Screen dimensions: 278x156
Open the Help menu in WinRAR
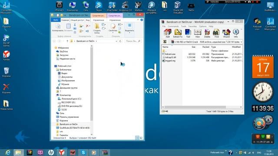pos(211,26)
